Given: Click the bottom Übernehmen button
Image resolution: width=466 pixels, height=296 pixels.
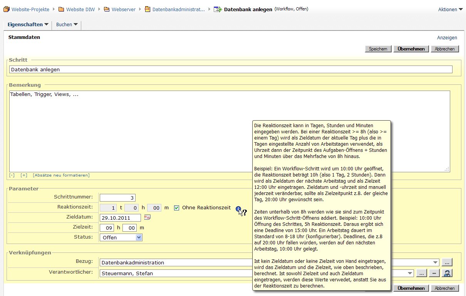Looking at the screenshot, I should tap(411, 288).
